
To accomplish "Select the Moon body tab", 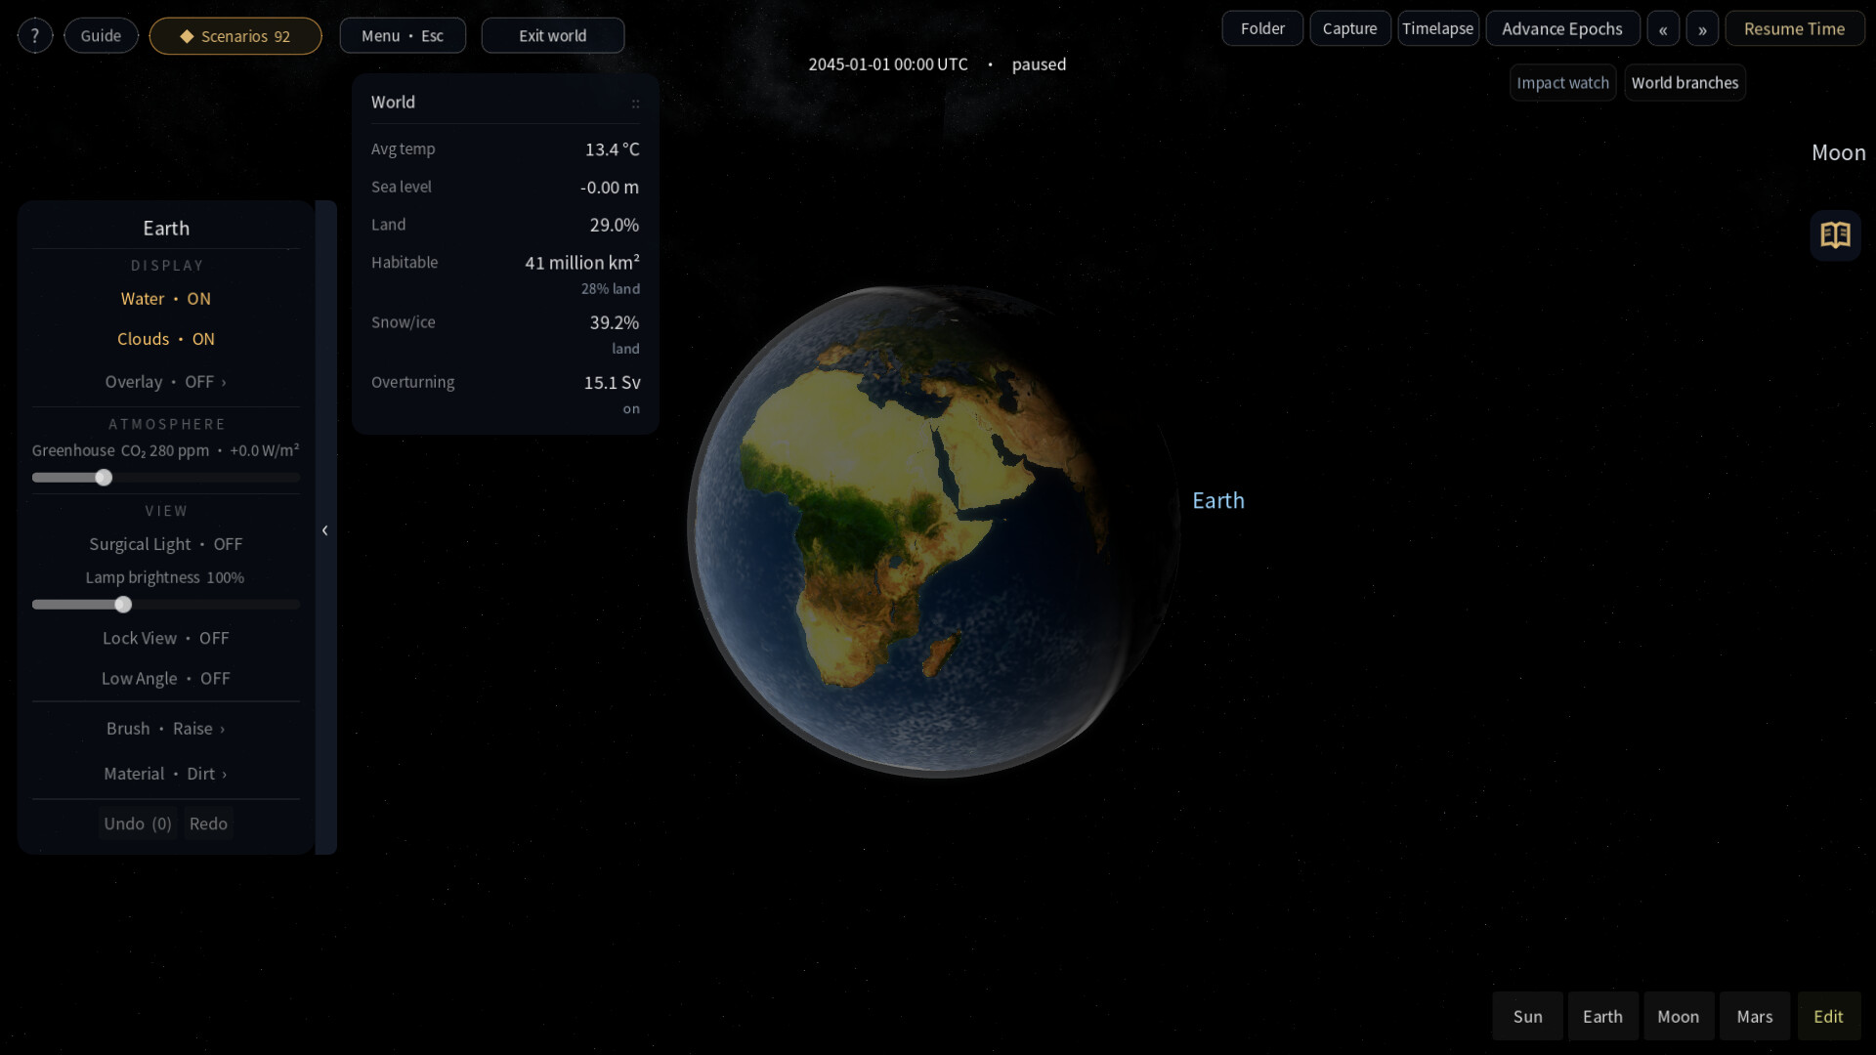I will pyautogui.click(x=1679, y=1017).
